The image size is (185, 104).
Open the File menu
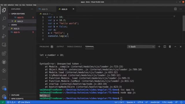(x=2, y=5)
